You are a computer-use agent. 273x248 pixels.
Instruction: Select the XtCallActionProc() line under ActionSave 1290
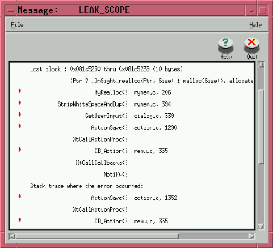(100, 139)
